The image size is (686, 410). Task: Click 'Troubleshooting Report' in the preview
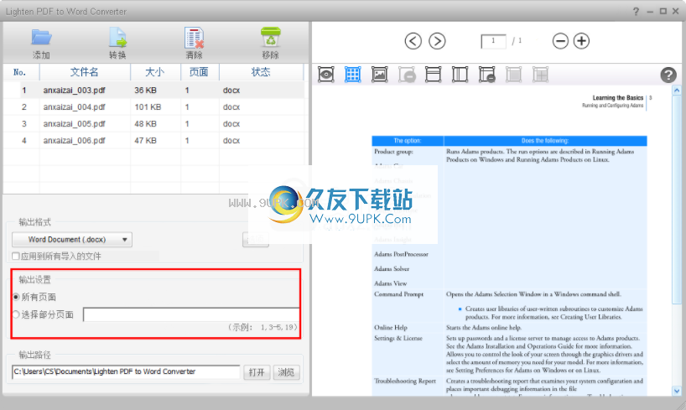tap(405, 381)
